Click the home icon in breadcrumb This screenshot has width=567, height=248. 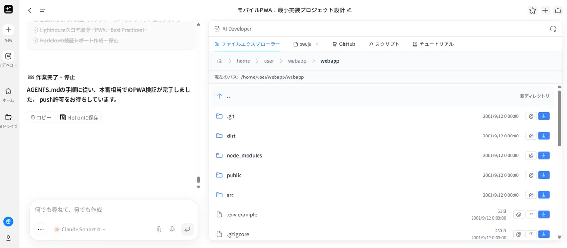click(x=220, y=61)
